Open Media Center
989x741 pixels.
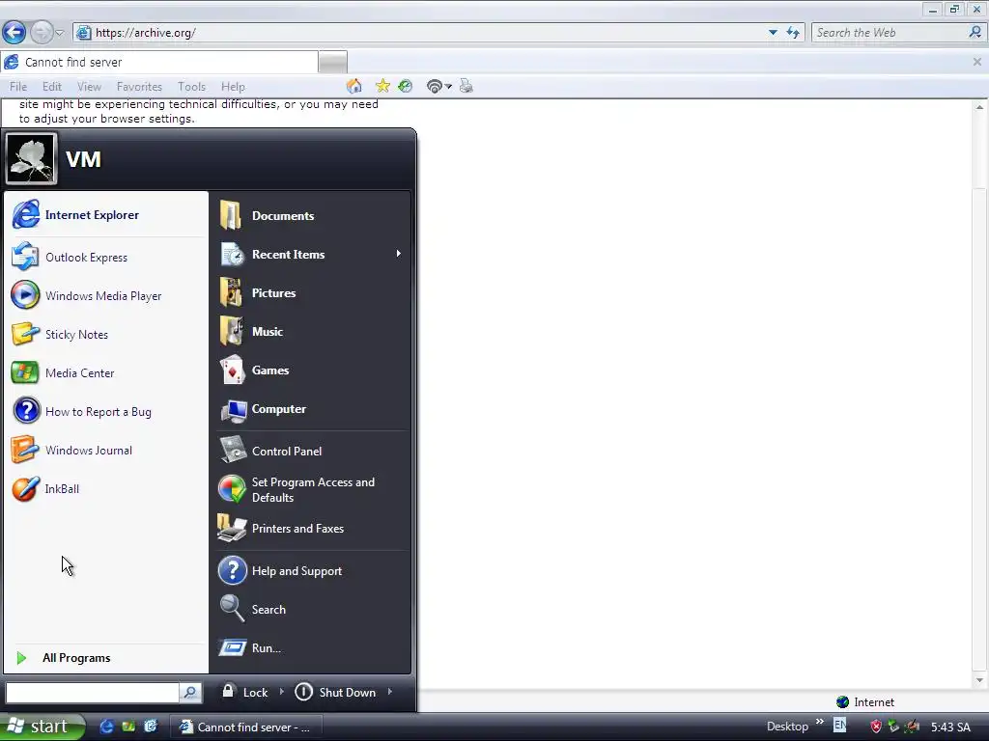[x=105, y=373]
